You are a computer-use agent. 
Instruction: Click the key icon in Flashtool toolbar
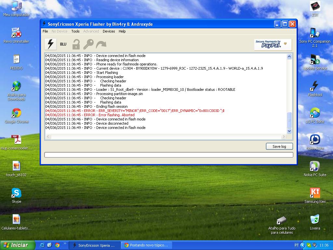pyautogui.click(x=88, y=44)
